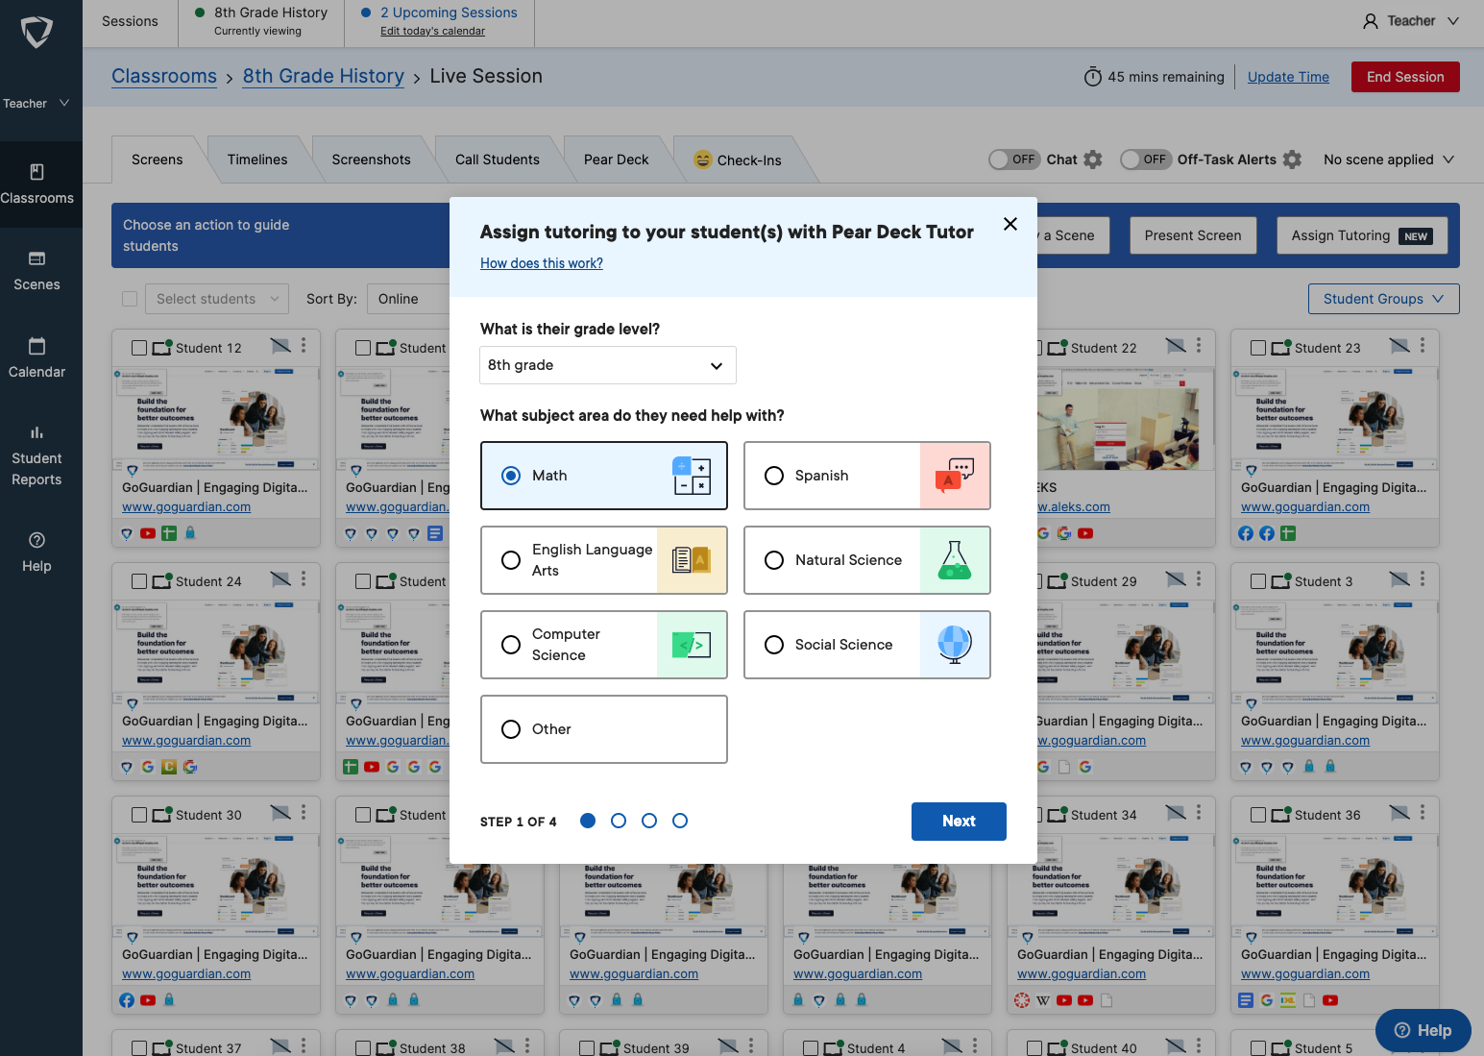Image resolution: width=1484 pixels, height=1056 pixels.
Task: Click the Next button
Action: click(x=959, y=822)
